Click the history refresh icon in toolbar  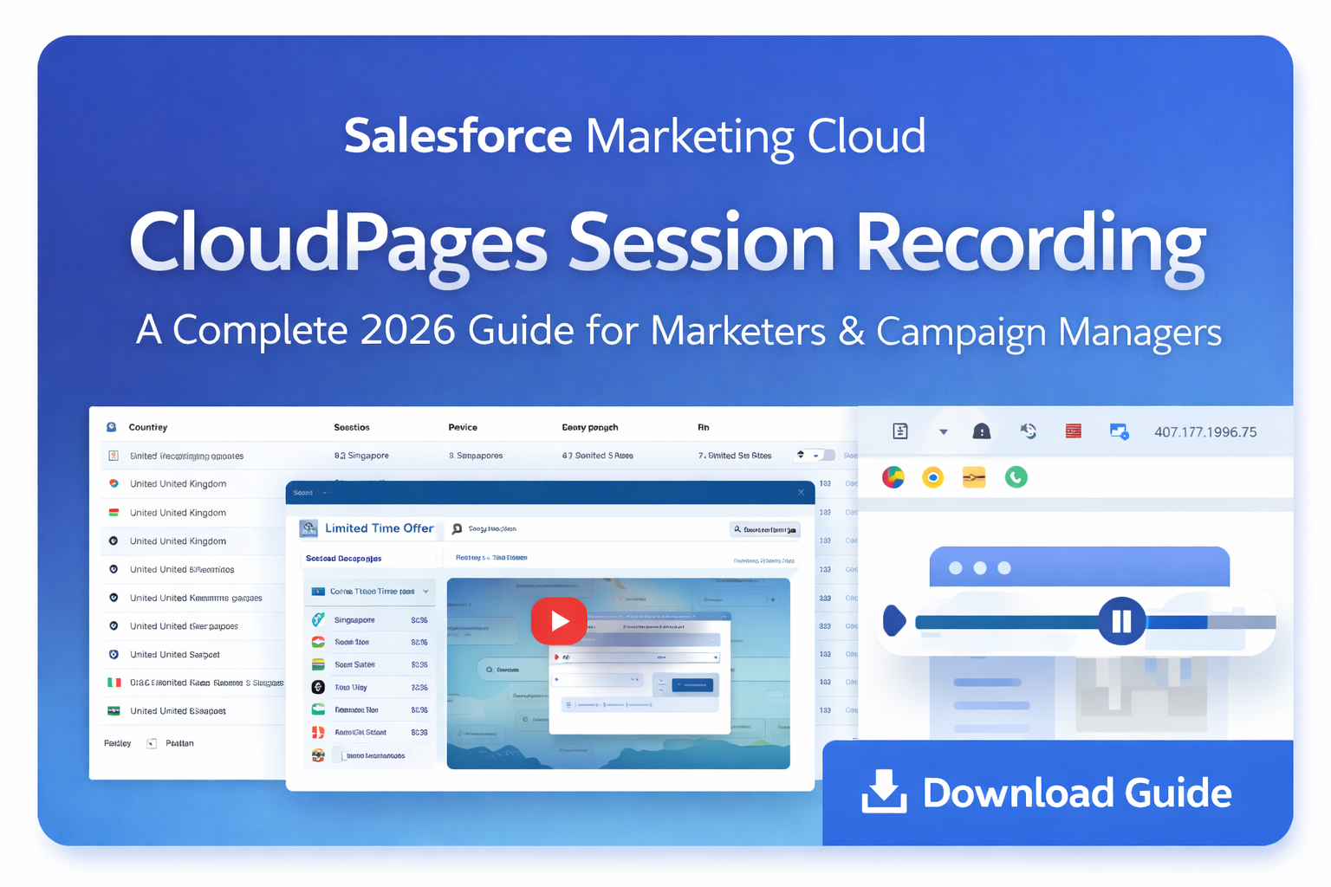tap(1029, 431)
